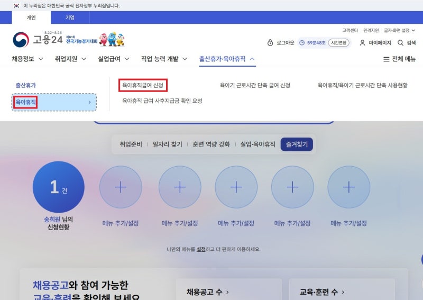This screenshot has height=300, width=423.
Task: Click the 육아휴직 submenu arrow
Action: pyautogui.click(x=89, y=102)
